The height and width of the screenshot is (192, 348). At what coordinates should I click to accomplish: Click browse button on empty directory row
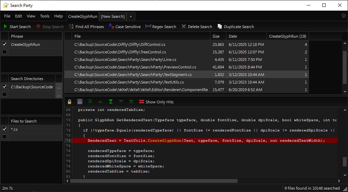coord(59,95)
